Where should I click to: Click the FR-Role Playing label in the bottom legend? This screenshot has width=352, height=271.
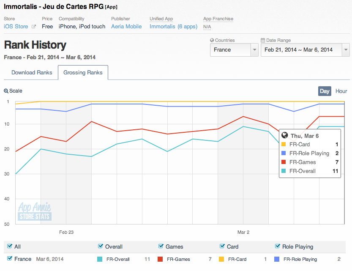click(x=300, y=259)
